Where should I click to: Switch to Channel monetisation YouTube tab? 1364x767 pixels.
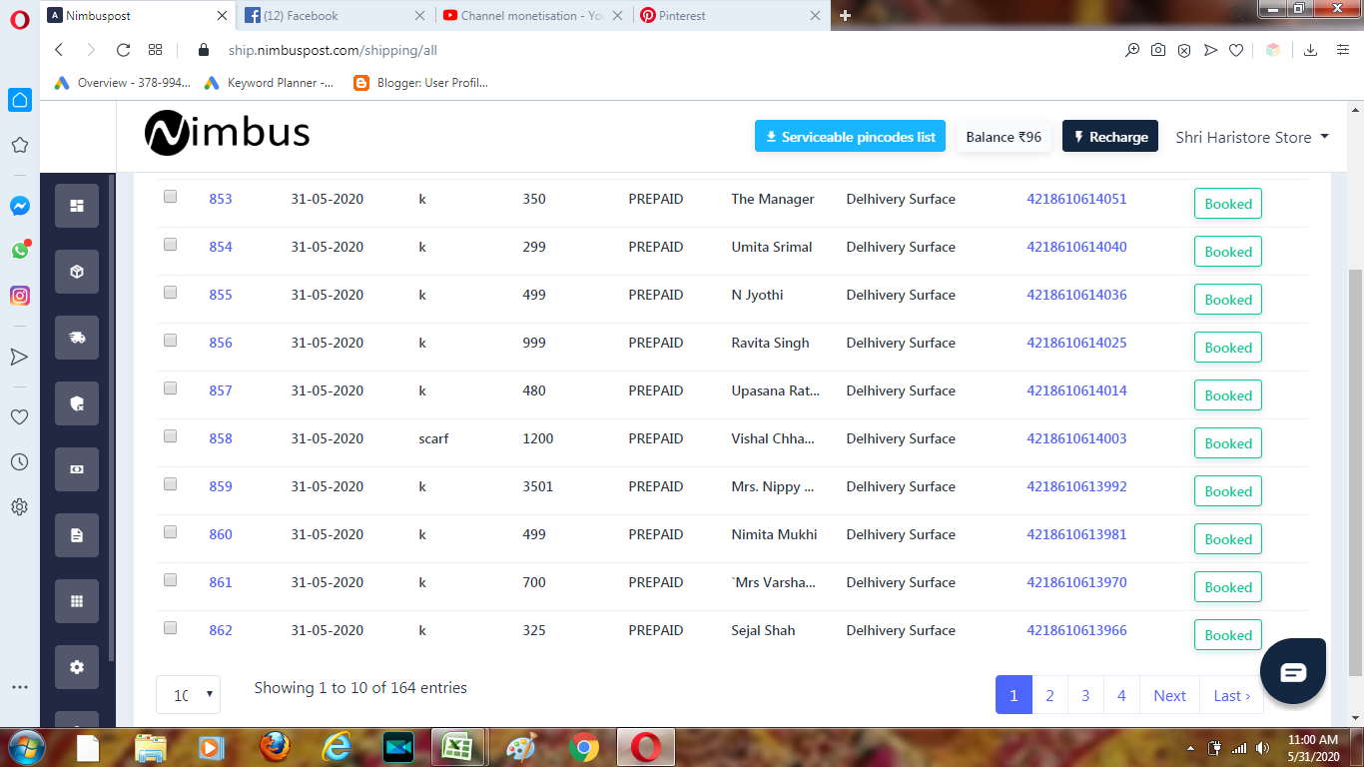pos(534,15)
